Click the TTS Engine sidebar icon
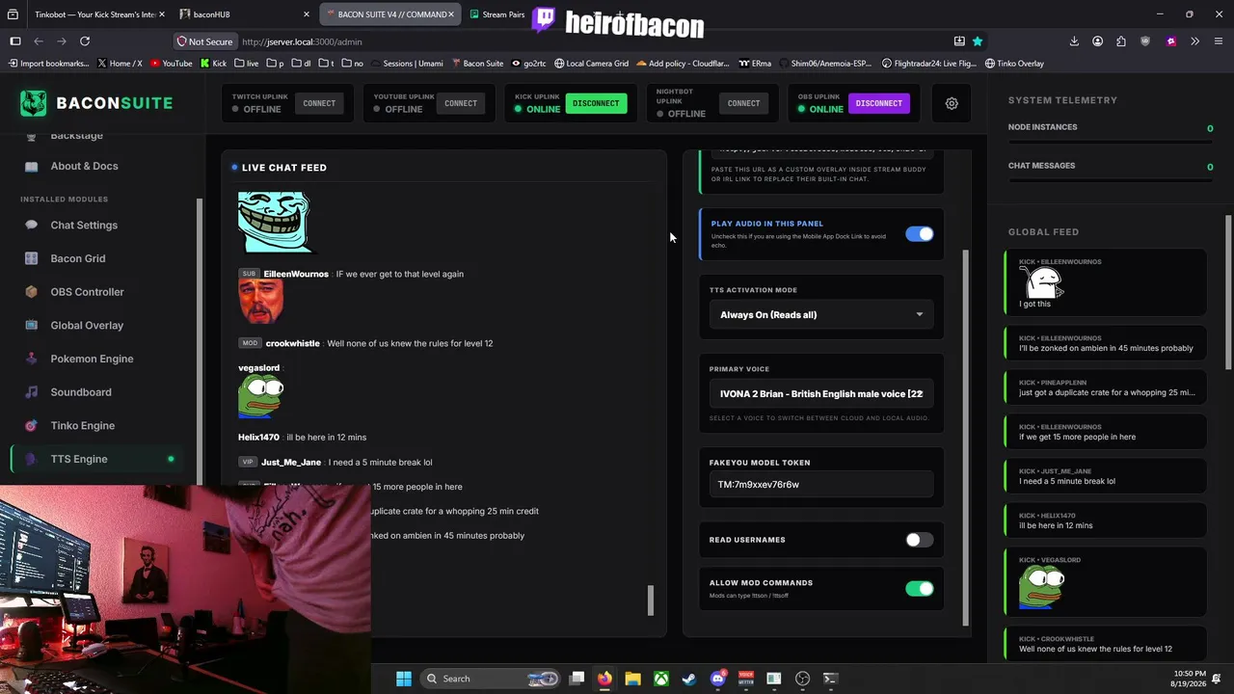Viewport: 1234px width, 694px height. 31,459
